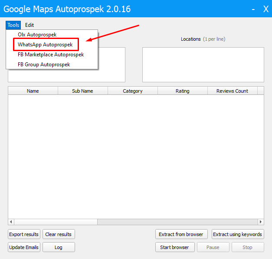This screenshot has height=259, width=272.
Task: Minimize the Google Maps Autoprospek window
Action: (x=253, y=9)
